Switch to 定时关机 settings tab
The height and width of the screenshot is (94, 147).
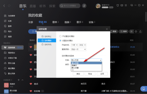(47, 44)
